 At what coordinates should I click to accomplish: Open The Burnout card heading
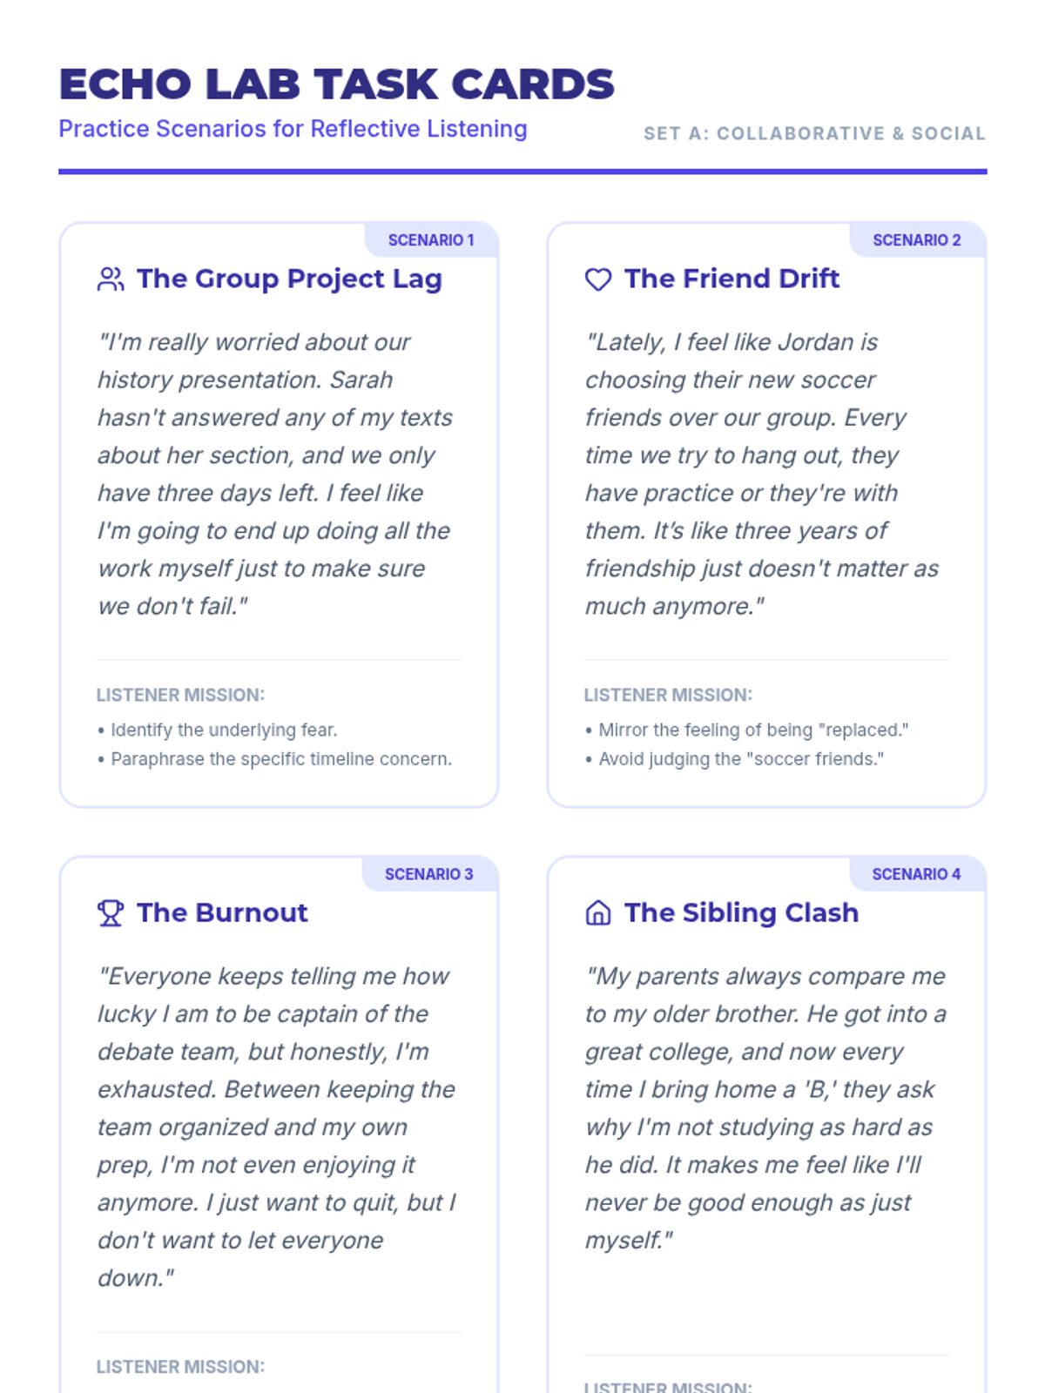point(222,912)
